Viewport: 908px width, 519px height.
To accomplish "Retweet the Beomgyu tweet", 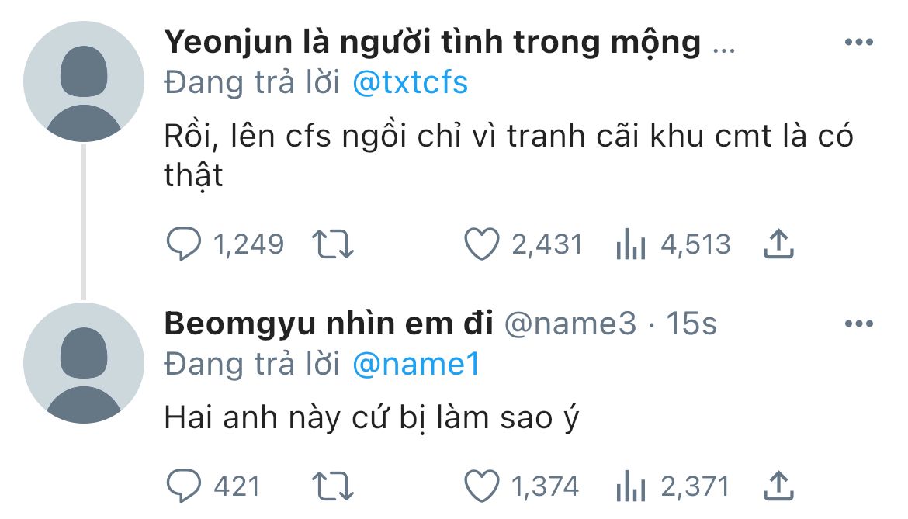I will tap(334, 486).
